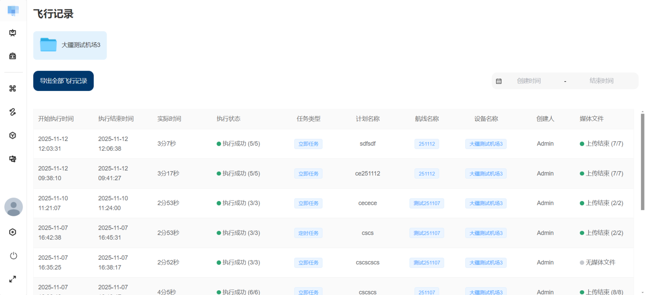645x295 pixels.
Task: Click route tag 251112 in sdfsdf row
Action: click(427, 144)
